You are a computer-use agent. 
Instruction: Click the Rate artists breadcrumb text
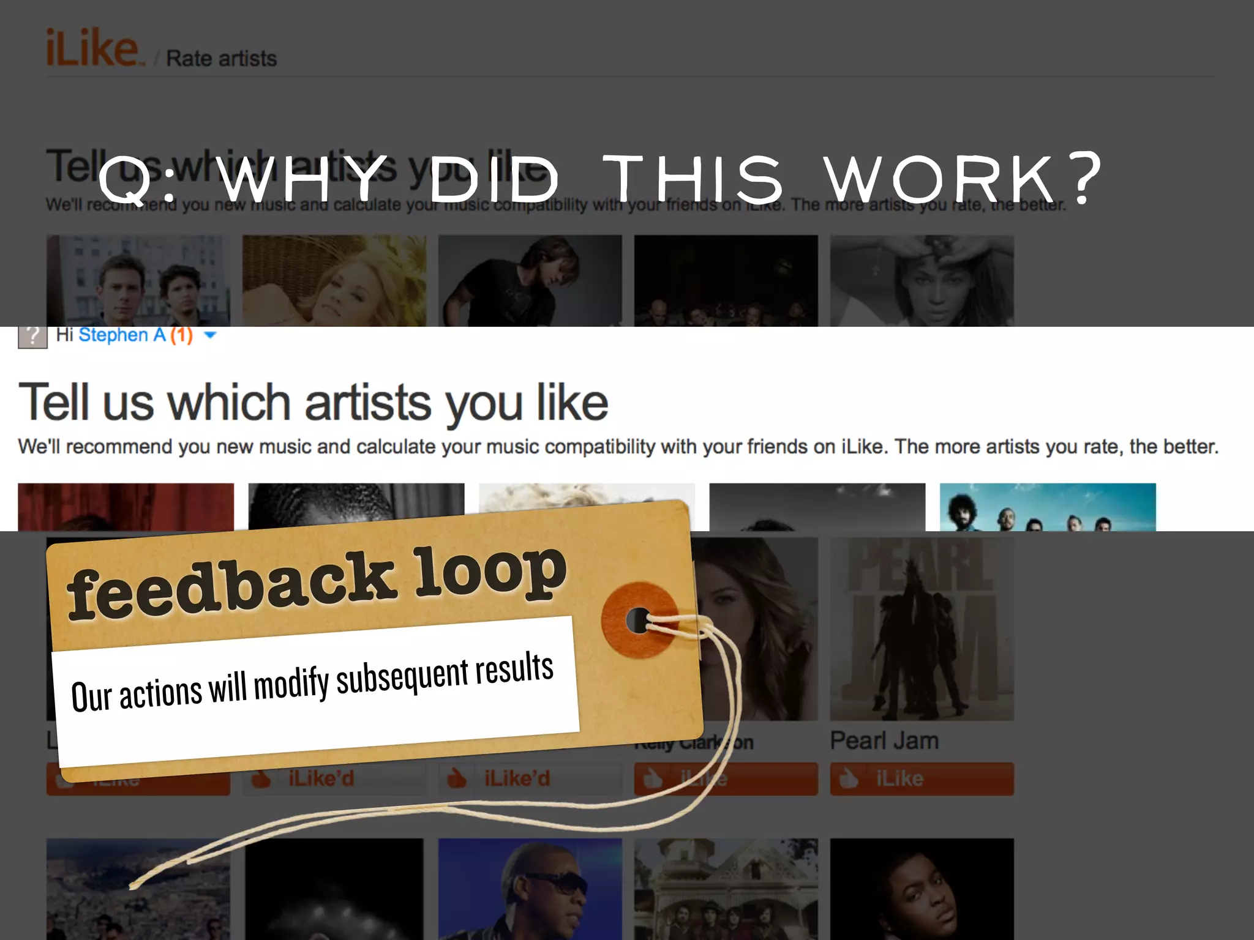click(221, 59)
